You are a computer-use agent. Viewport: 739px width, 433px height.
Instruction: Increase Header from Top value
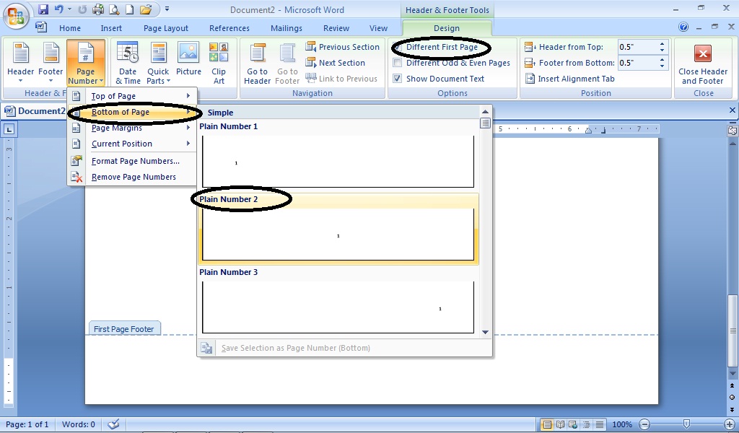(663, 44)
